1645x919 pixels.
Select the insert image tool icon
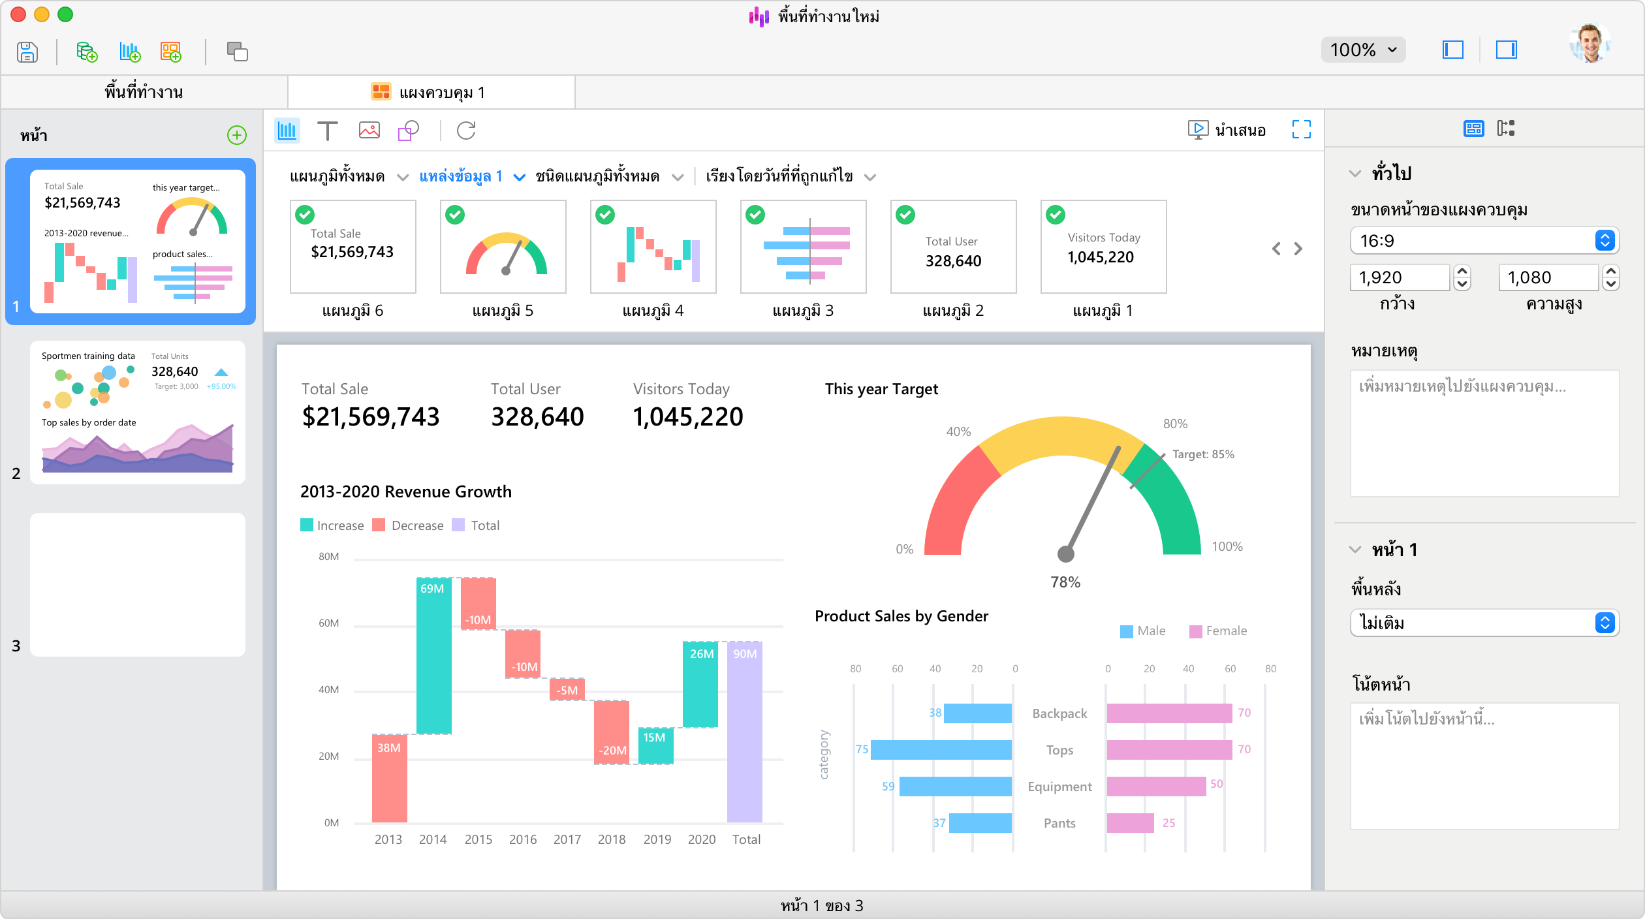click(369, 131)
